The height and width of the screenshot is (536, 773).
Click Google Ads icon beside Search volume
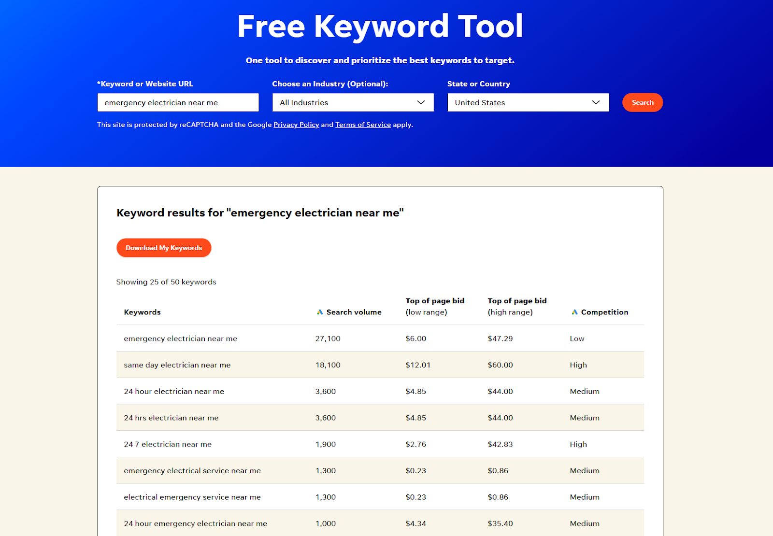click(x=319, y=312)
